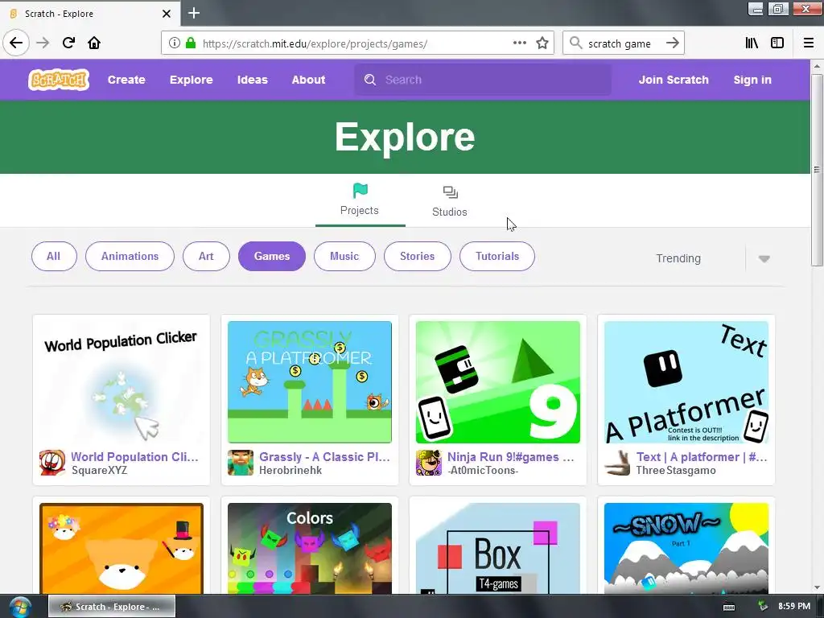
Task: Click Join Scratch
Action: pos(674,80)
